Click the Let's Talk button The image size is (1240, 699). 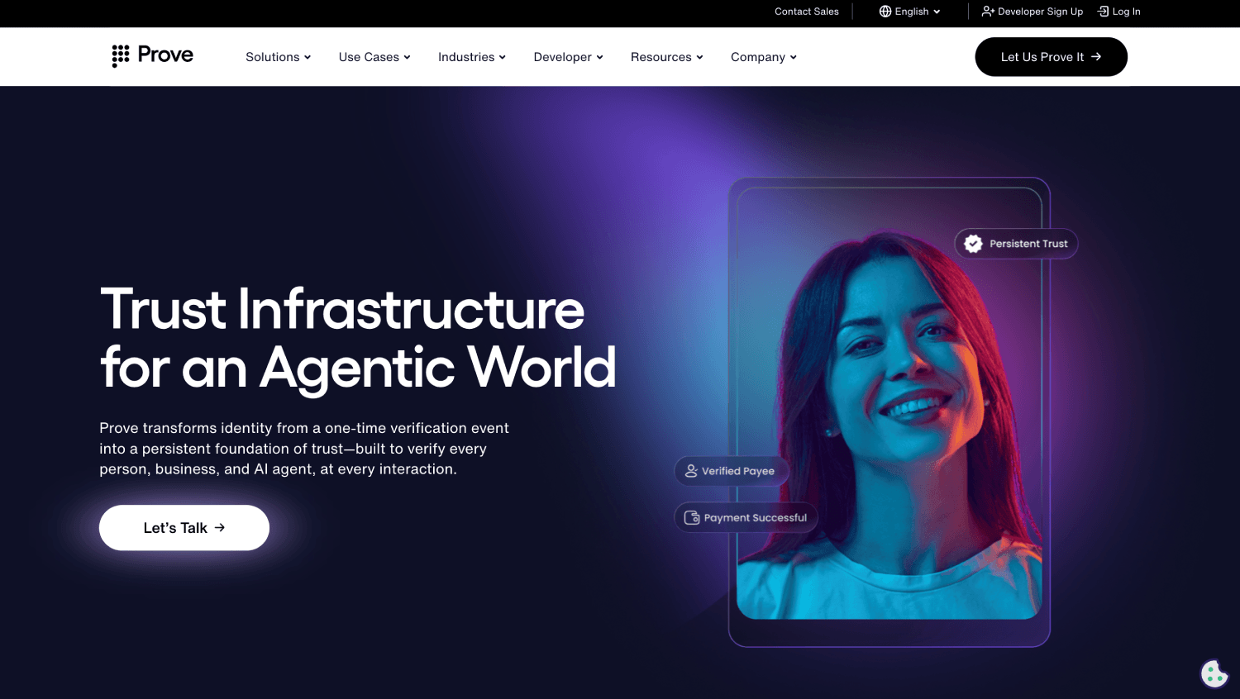[x=184, y=527]
